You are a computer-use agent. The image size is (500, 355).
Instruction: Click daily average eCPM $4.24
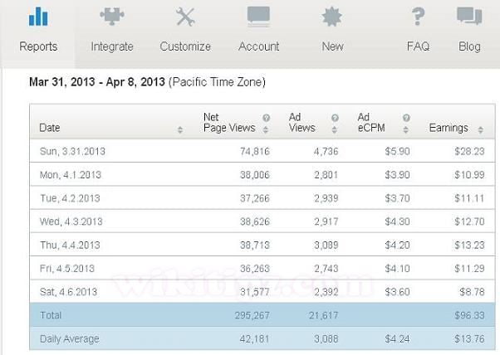point(397,339)
